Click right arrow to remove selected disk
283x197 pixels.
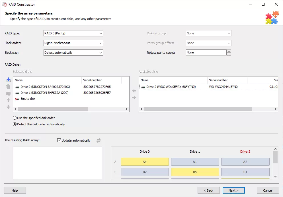tap(134, 98)
